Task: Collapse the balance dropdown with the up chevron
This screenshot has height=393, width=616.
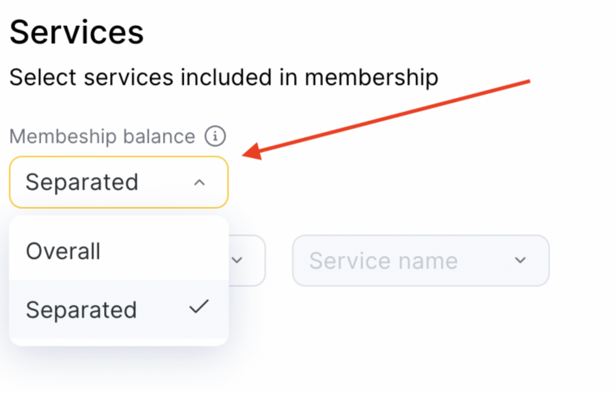Action: pos(200,183)
